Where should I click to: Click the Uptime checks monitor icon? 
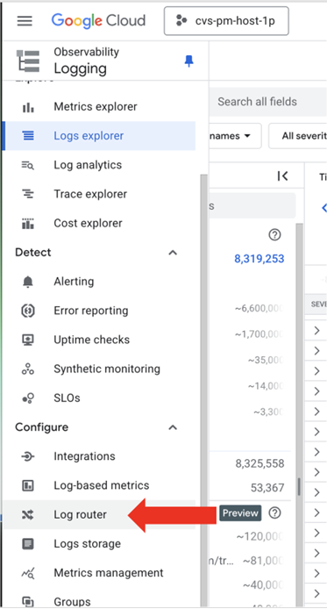28,340
